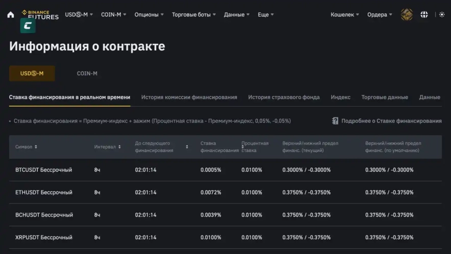Open the globe language selector
The width and height of the screenshot is (451, 254).
tap(424, 15)
